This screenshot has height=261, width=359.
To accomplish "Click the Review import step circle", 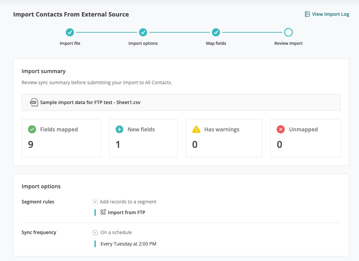I will (x=288, y=32).
